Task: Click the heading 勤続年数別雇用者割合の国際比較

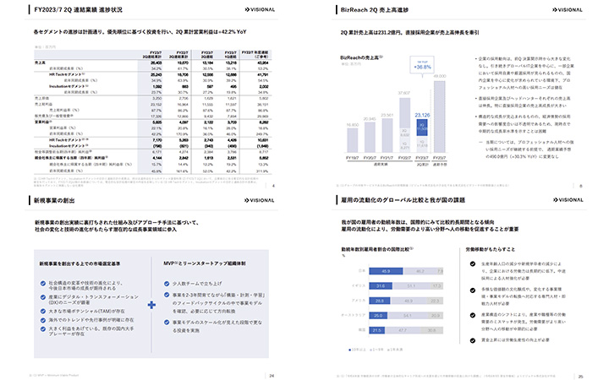Action: 377,249
